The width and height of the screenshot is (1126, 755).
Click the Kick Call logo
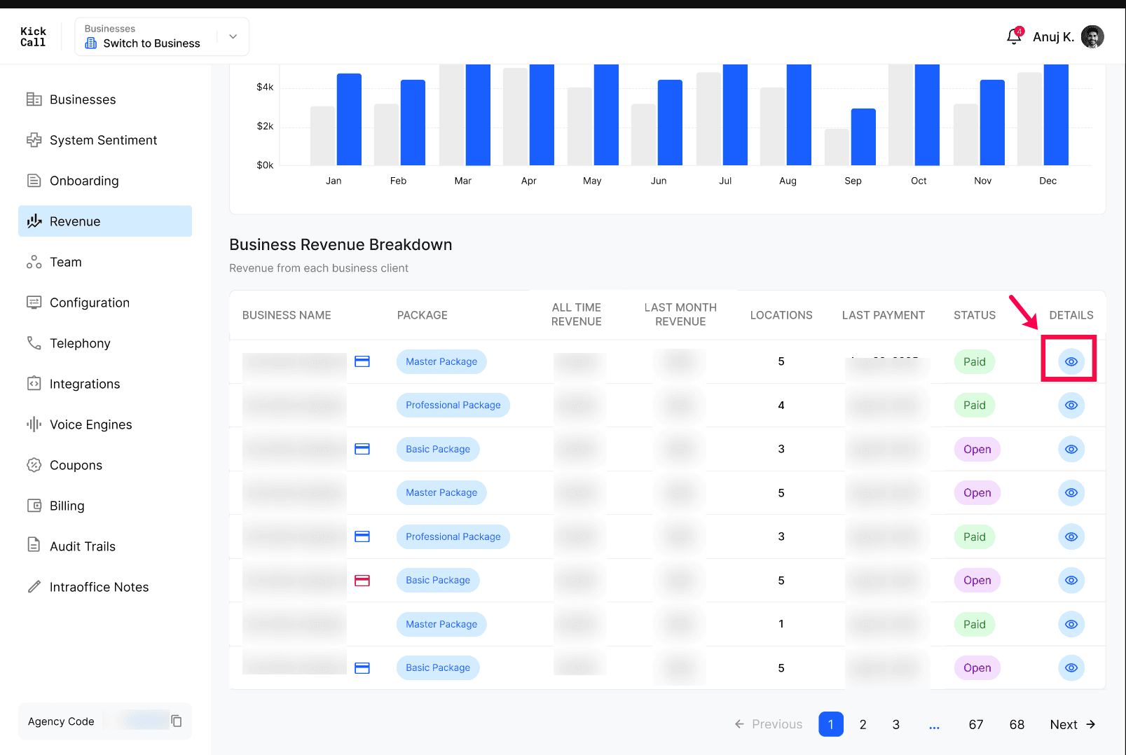tap(33, 36)
